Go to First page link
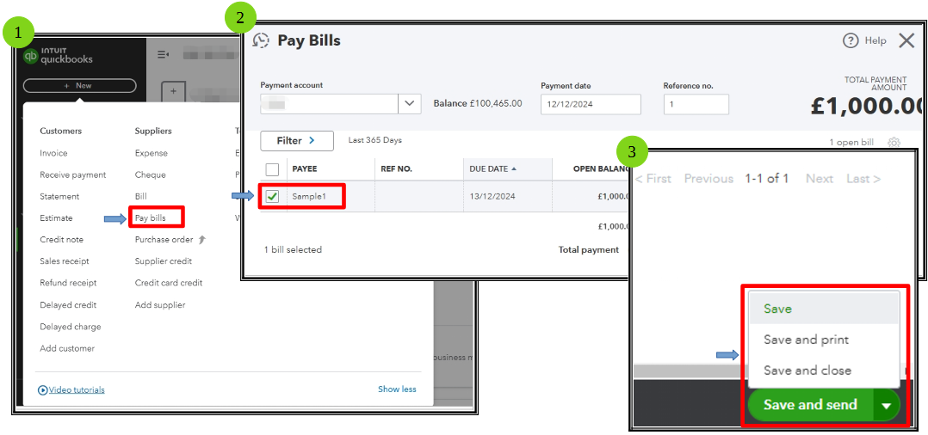 (653, 179)
